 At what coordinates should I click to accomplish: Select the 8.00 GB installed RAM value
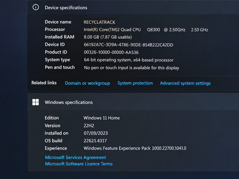click(108, 37)
